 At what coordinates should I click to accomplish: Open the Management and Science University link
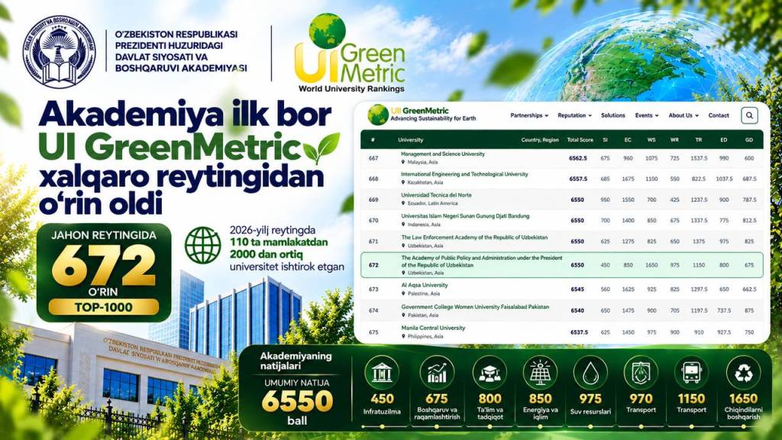pos(443,154)
